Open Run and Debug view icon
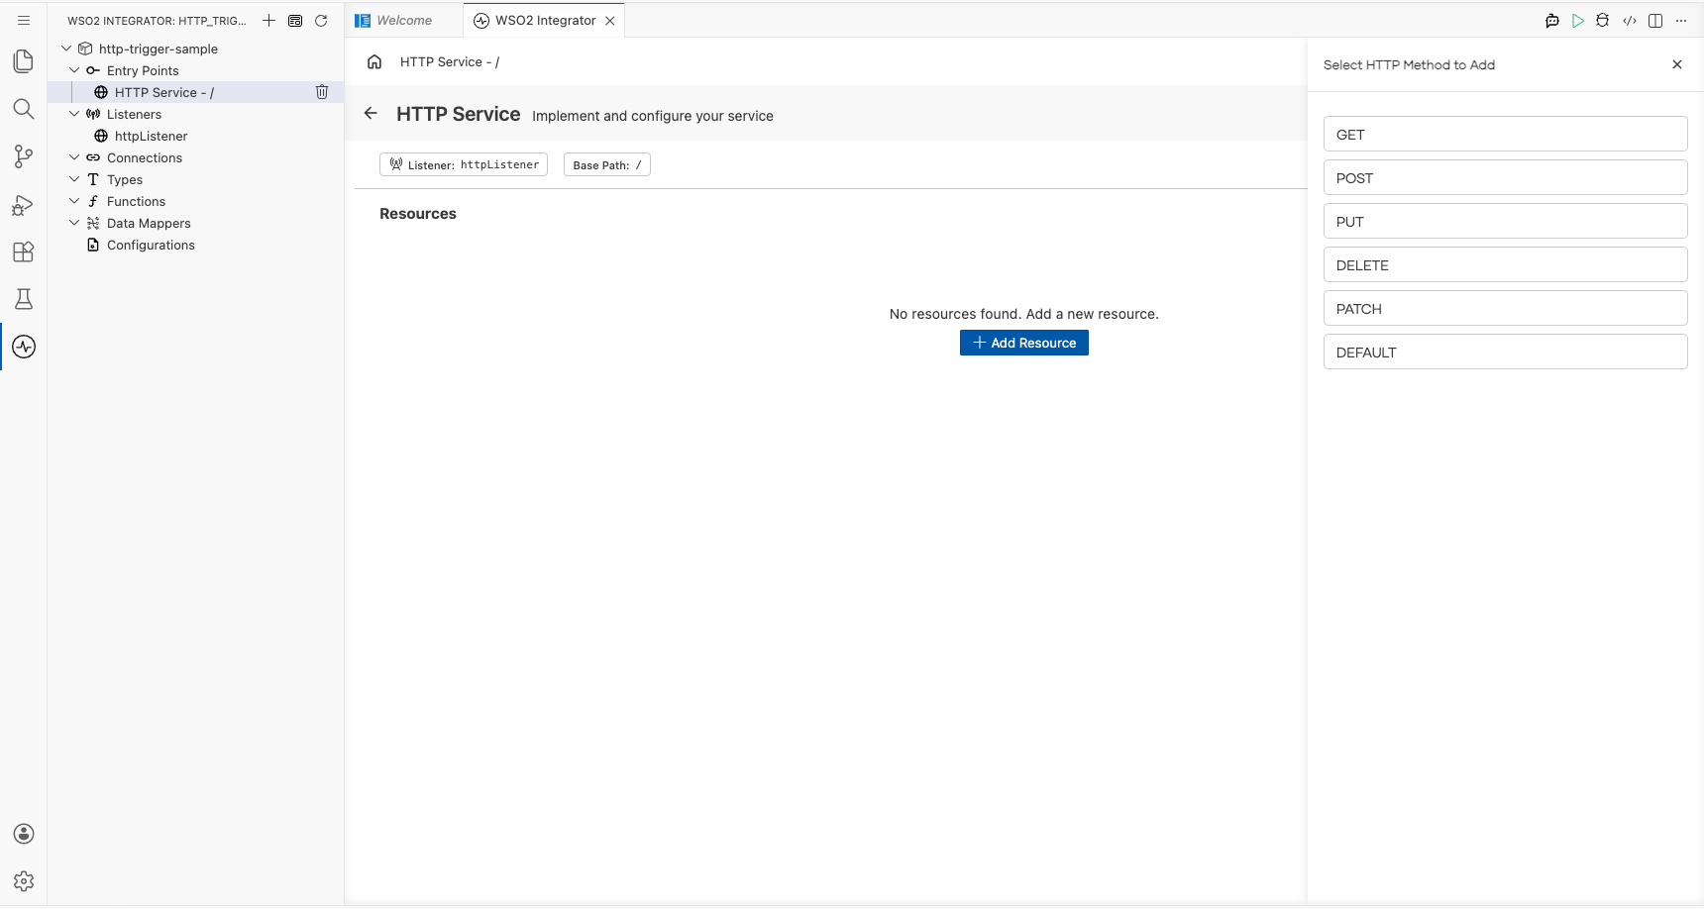The height and width of the screenshot is (909, 1704). tap(24, 204)
